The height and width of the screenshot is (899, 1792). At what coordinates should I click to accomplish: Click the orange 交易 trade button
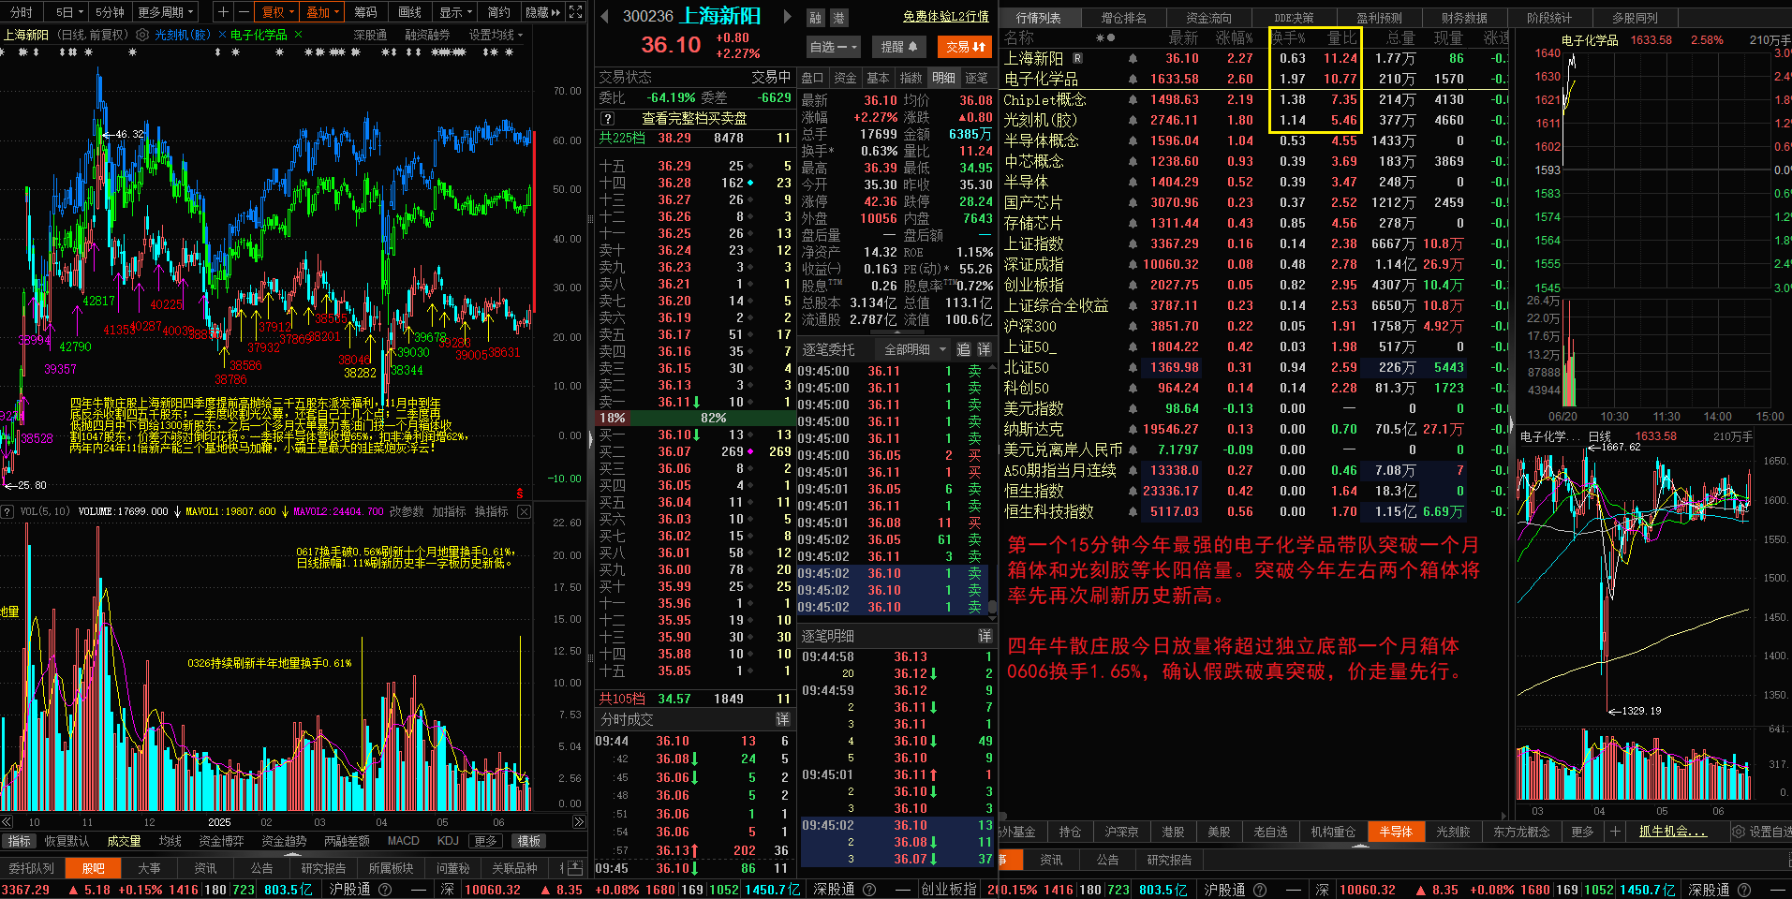(965, 46)
